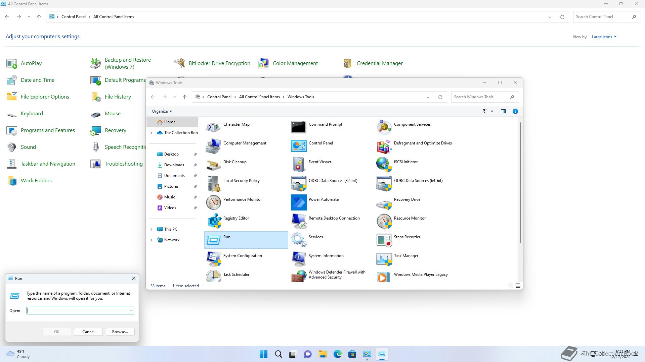Toggle preview pane in Windows Tools

coord(503,111)
